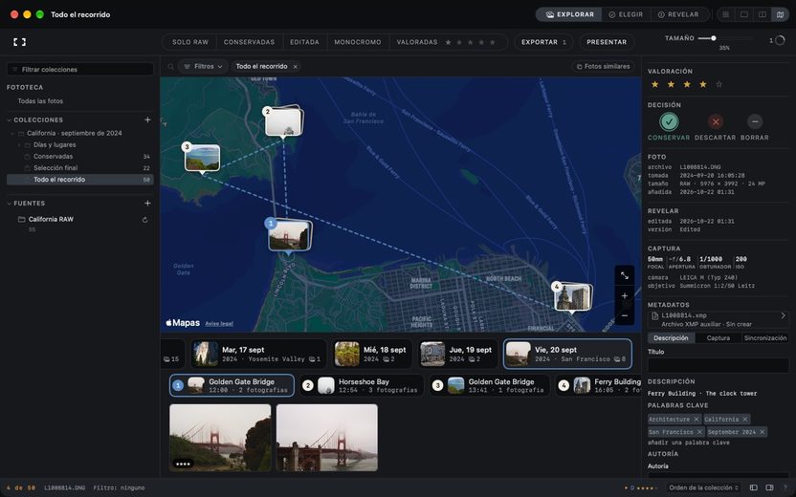796x497 pixels.
Task: Add a new source with plus icon
Action: coord(147,203)
